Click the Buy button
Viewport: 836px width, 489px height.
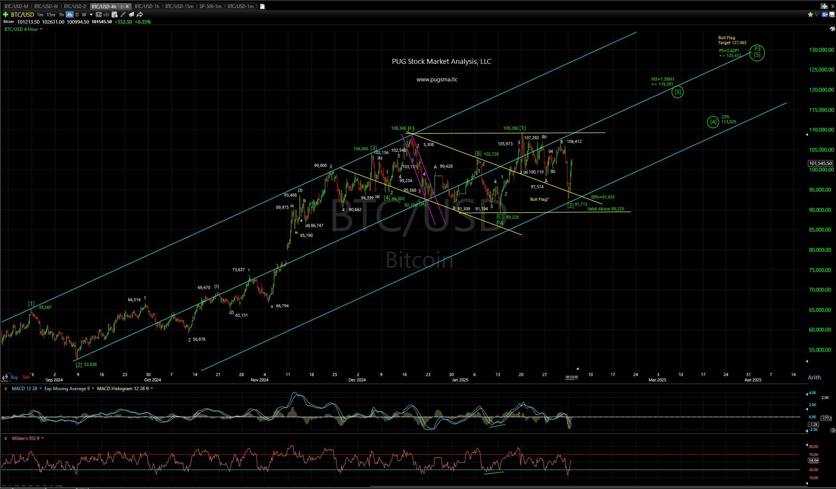click(14, 377)
